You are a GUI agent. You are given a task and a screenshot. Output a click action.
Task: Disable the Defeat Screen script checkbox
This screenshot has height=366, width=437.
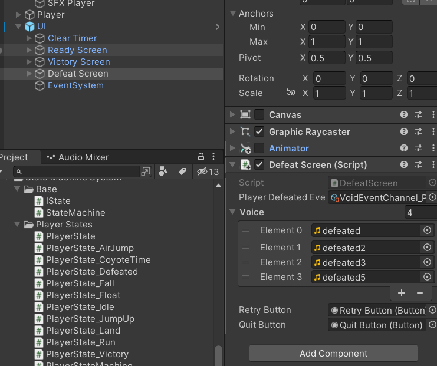[x=259, y=164]
